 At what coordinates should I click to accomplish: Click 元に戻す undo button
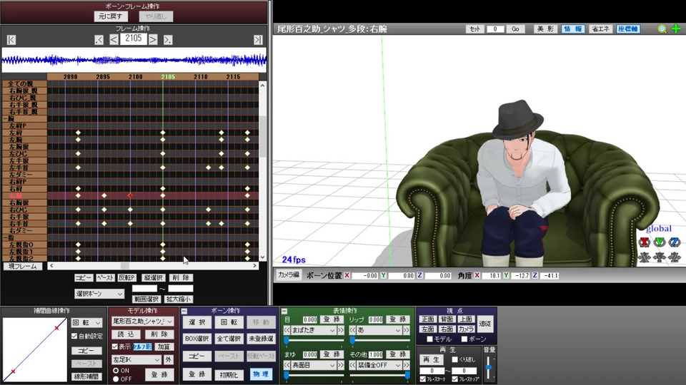[111, 16]
